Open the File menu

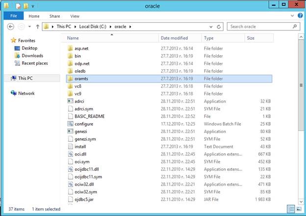click(x=13, y=16)
